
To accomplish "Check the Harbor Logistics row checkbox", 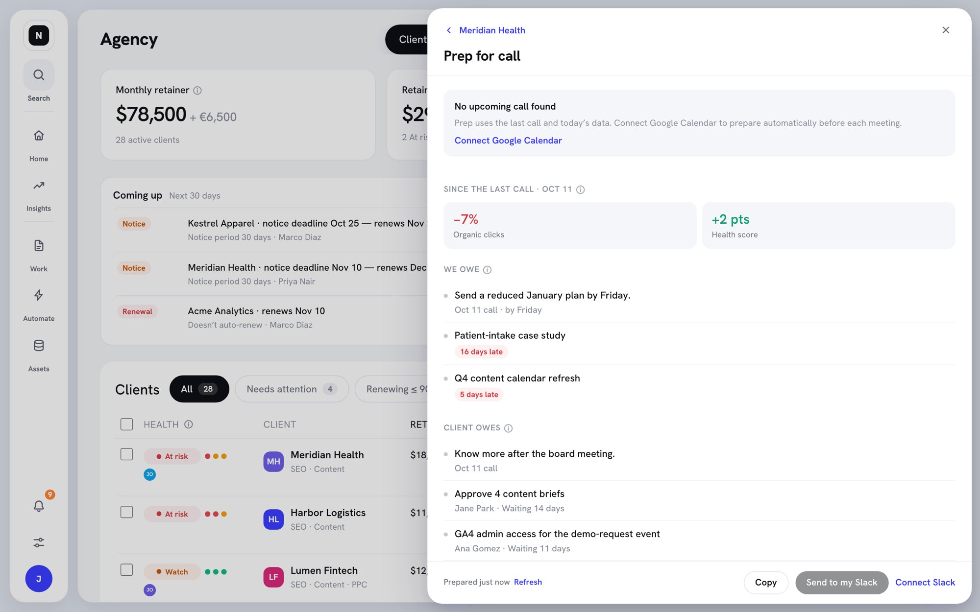I will (126, 512).
